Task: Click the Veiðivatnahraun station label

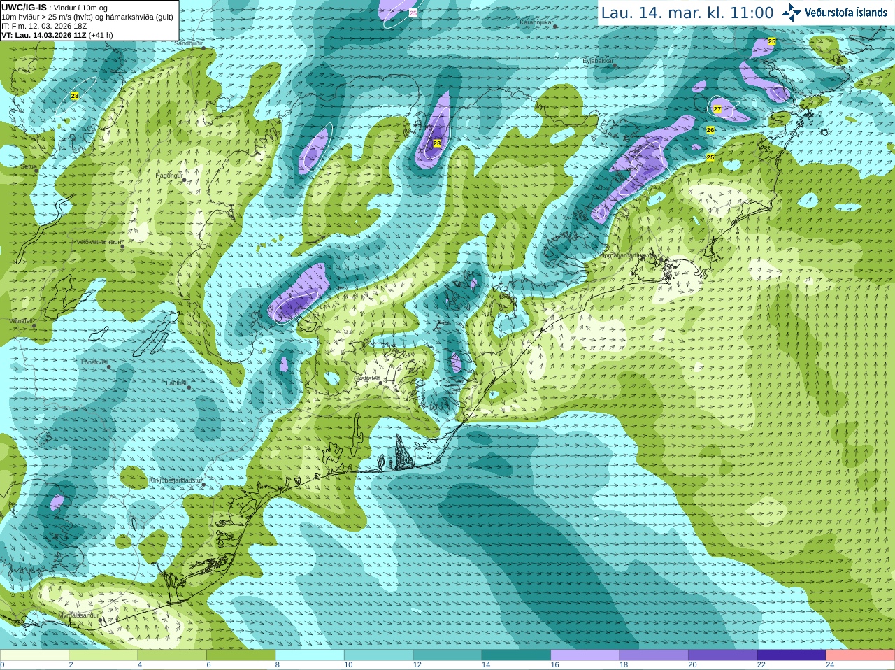Action: pyautogui.click(x=99, y=242)
